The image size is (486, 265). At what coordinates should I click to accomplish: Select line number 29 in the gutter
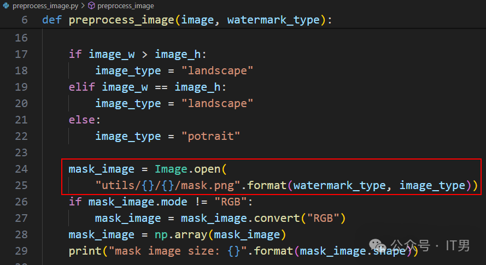(21, 251)
